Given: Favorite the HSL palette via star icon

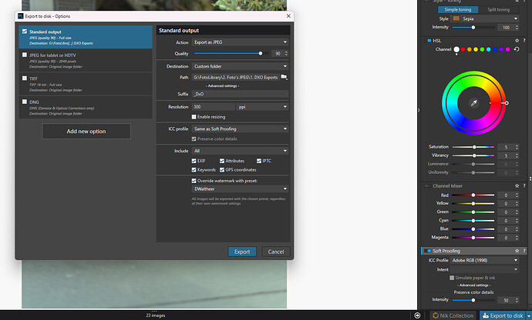Looking at the screenshot, I should (x=517, y=41).
